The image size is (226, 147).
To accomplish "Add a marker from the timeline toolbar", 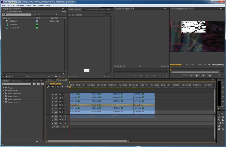I will coord(62,87).
